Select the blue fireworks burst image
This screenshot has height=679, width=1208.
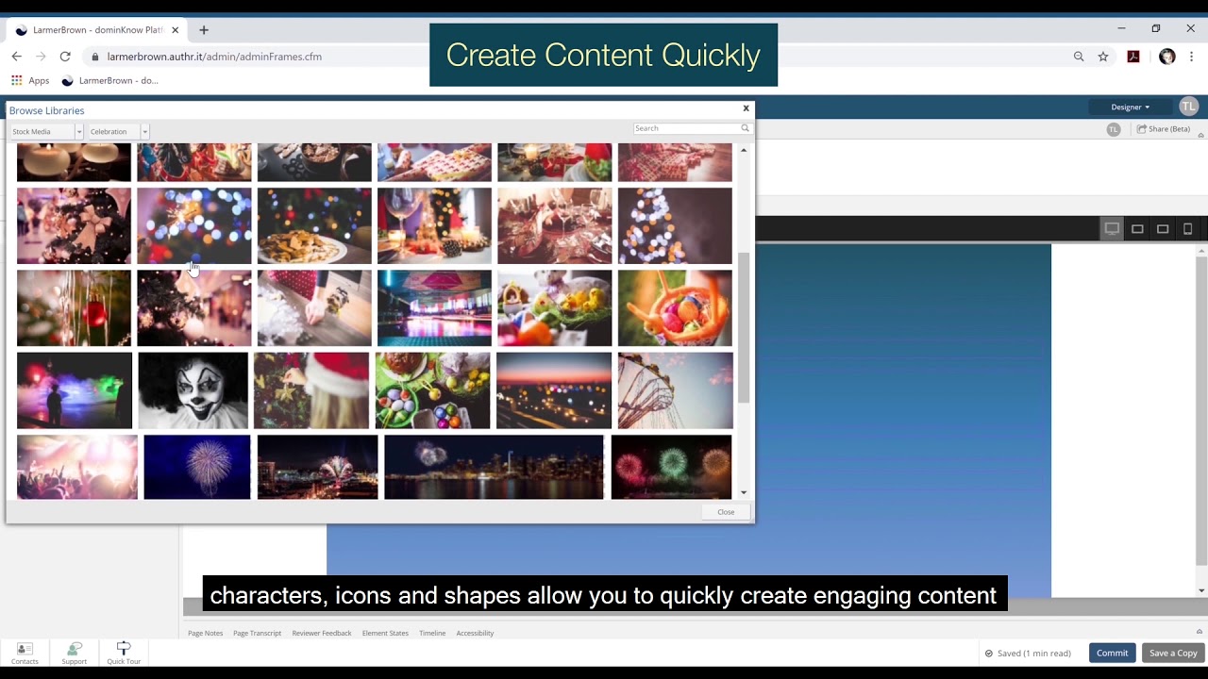click(x=197, y=467)
